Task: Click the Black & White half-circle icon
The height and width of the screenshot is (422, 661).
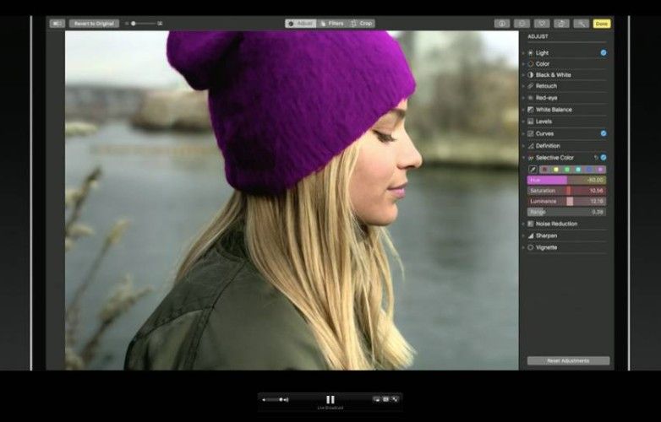Action: click(x=530, y=75)
